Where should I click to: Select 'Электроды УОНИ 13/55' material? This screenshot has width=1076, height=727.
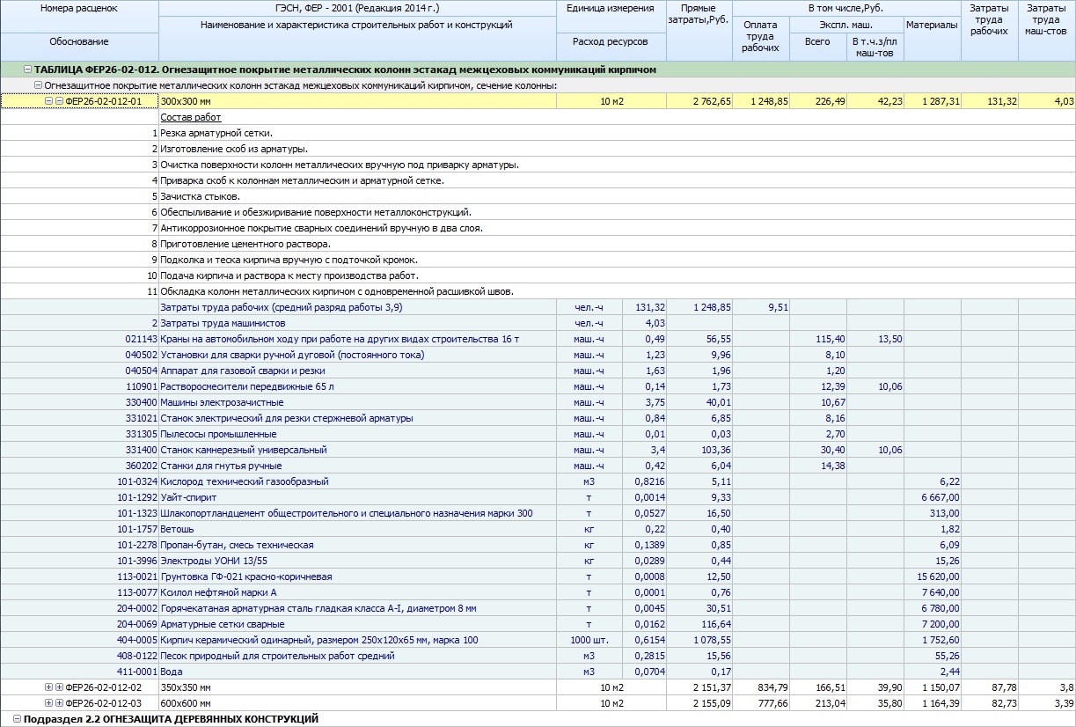(214, 561)
